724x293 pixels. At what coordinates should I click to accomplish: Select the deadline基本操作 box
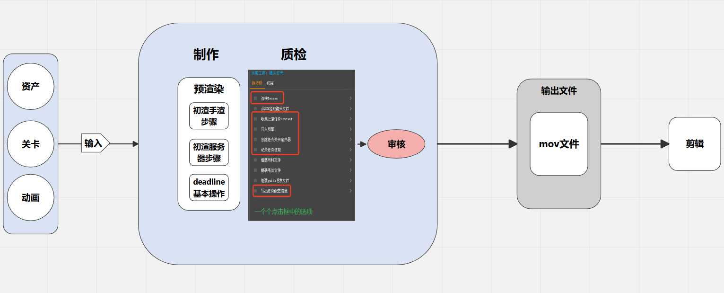coord(209,187)
